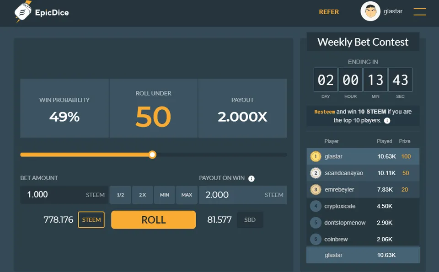Screen dimensions: 439x272
Task: Click the 49% win probability value
Action: point(64,117)
